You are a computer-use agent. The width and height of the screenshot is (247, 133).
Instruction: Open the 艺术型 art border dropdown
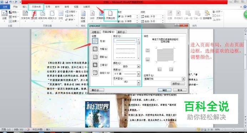point(138,83)
